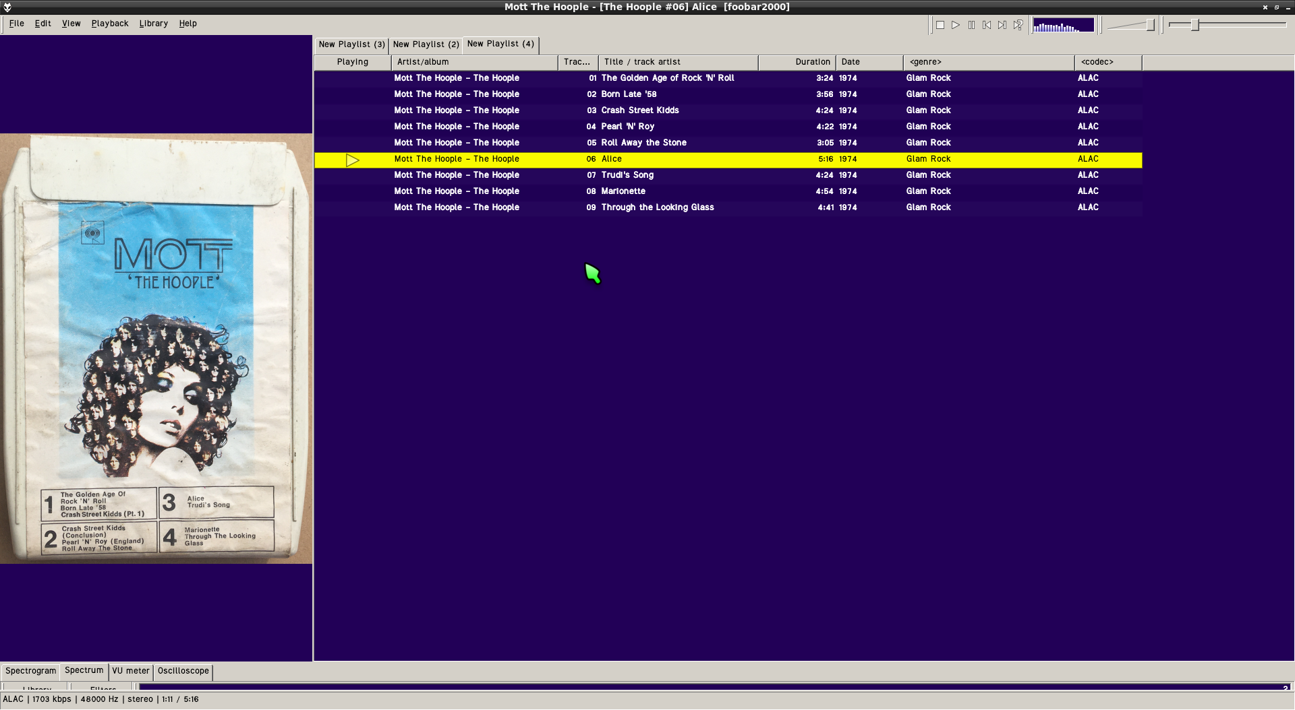Go to the previous track
The width and height of the screenshot is (1295, 710).
987,25
